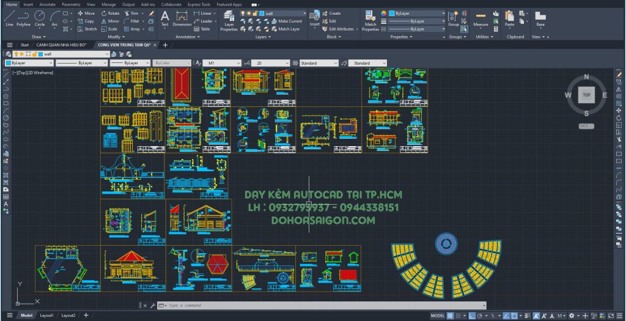
Task: Toggle the drawing grid display in status bar
Action: pos(450,316)
